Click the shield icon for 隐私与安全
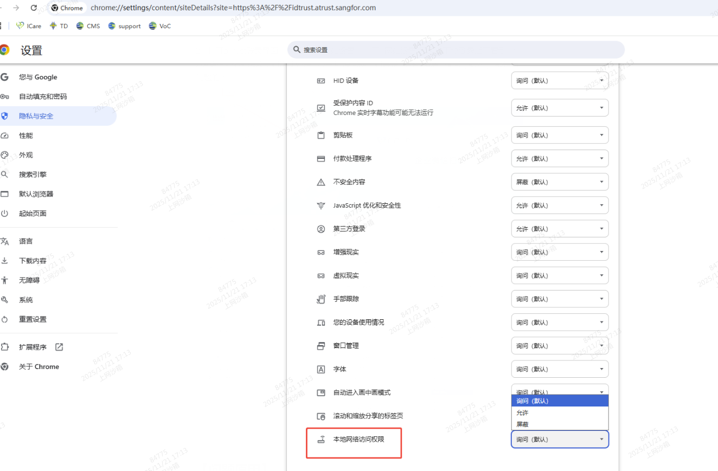The height and width of the screenshot is (471, 718). [5, 116]
